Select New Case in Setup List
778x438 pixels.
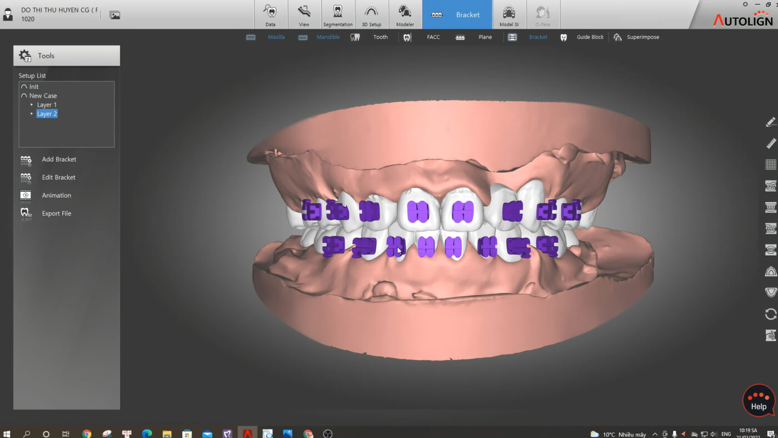point(43,96)
